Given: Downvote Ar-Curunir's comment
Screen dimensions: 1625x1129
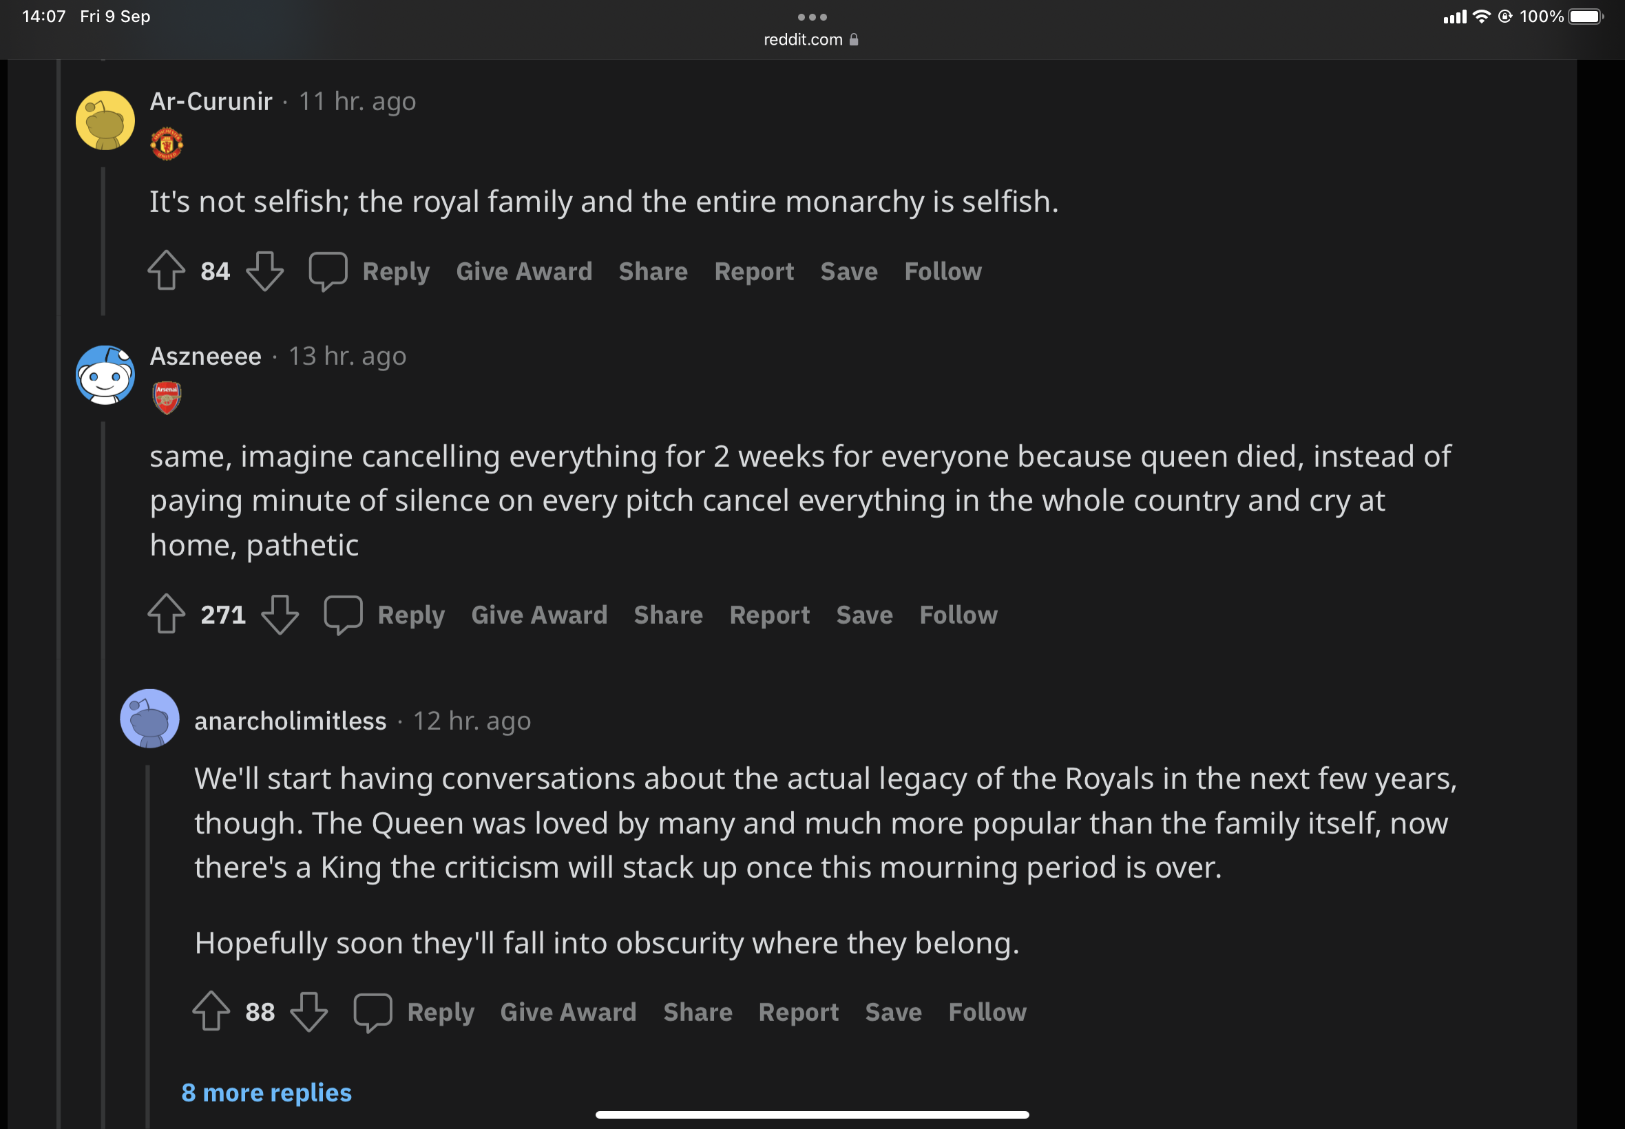Looking at the screenshot, I should pyautogui.click(x=264, y=271).
